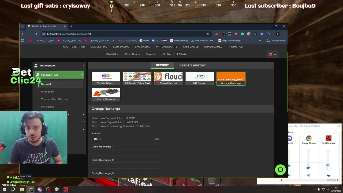Click the Code_Recharge_1 input field
This screenshot has width=343, height=193.
(126, 152)
